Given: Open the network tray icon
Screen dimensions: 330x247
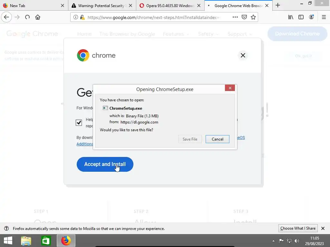Looking at the screenshot, I should pos(289,241).
